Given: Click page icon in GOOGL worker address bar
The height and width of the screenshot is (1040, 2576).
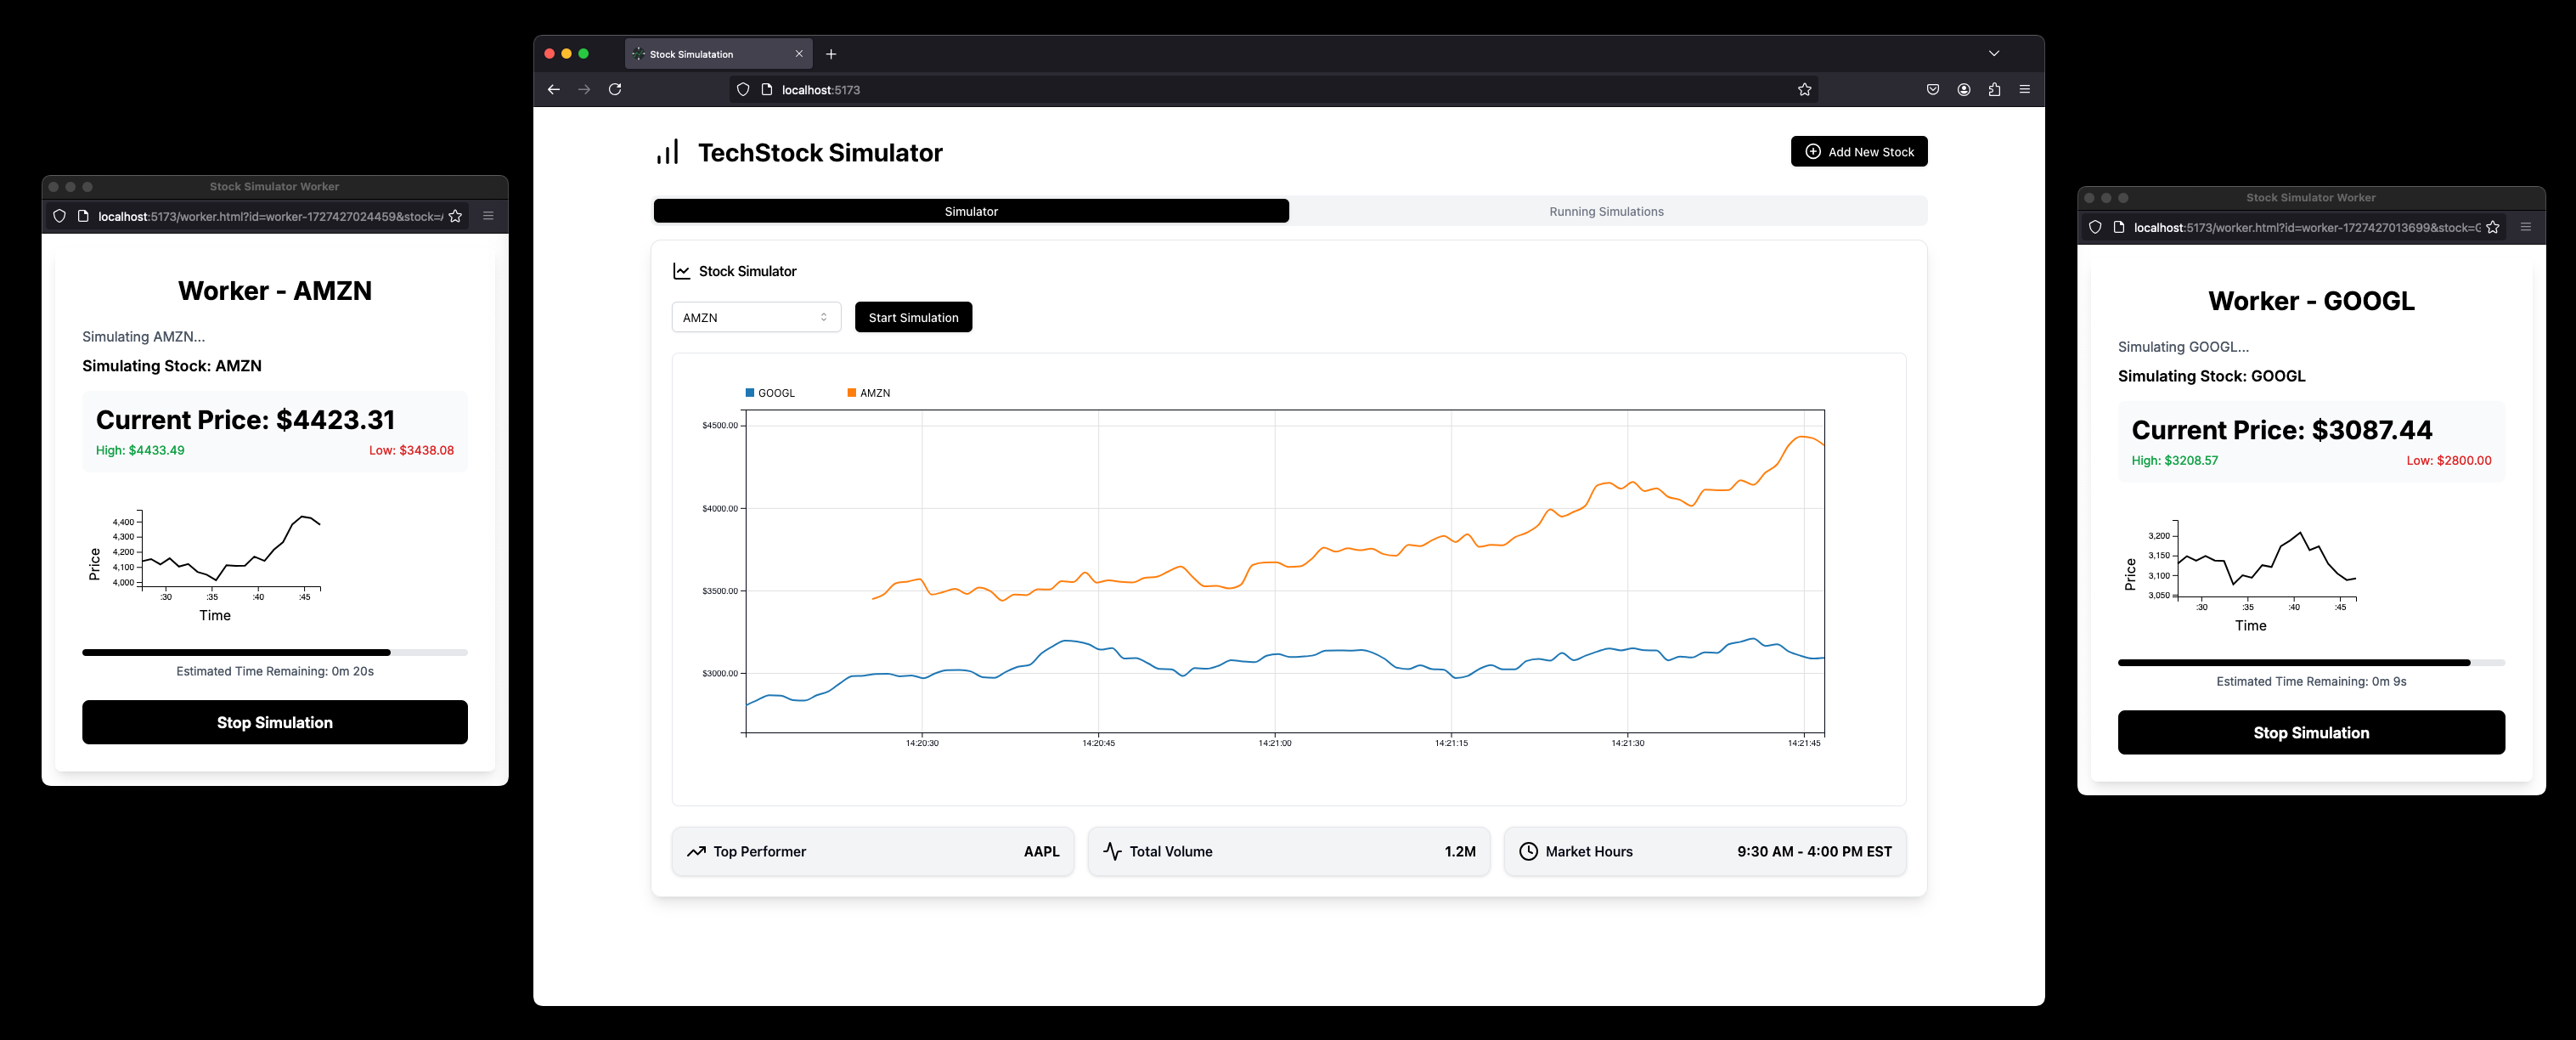Looking at the screenshot, I should [x=2119, y=227].
